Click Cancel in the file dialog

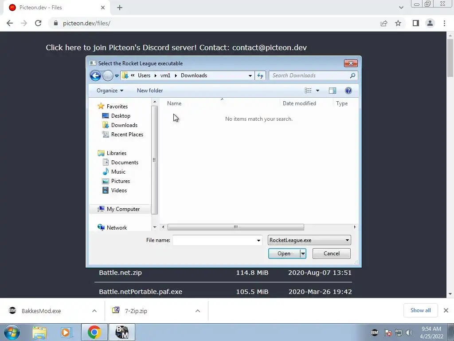[332, 254]
